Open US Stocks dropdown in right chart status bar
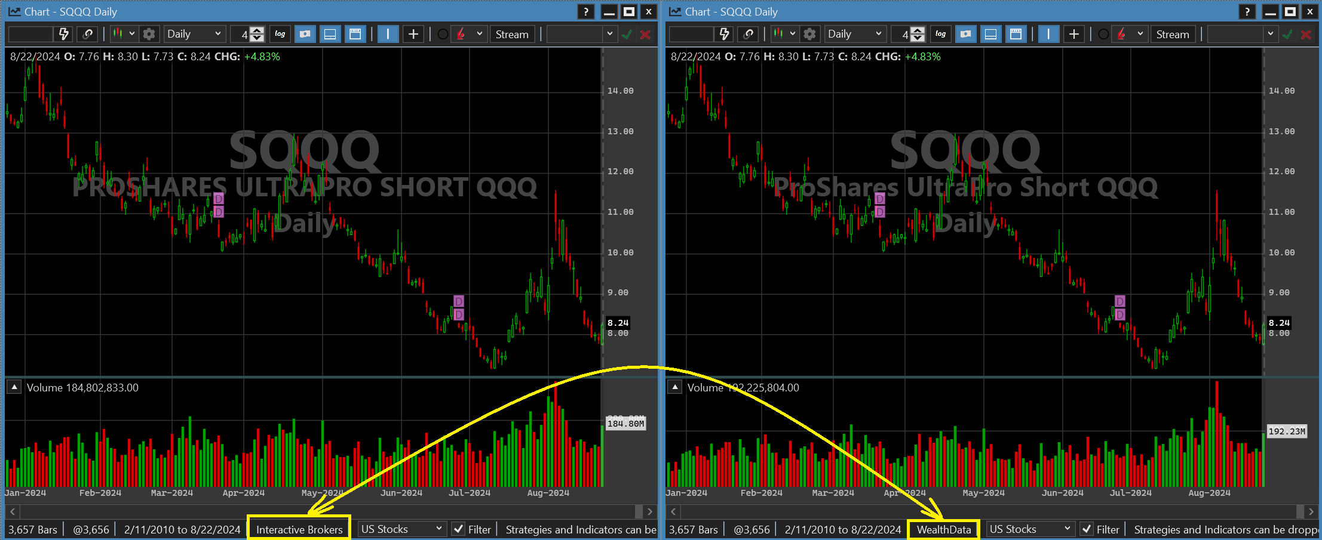The image size is (1322, 540). click(x=1030, y=529)
